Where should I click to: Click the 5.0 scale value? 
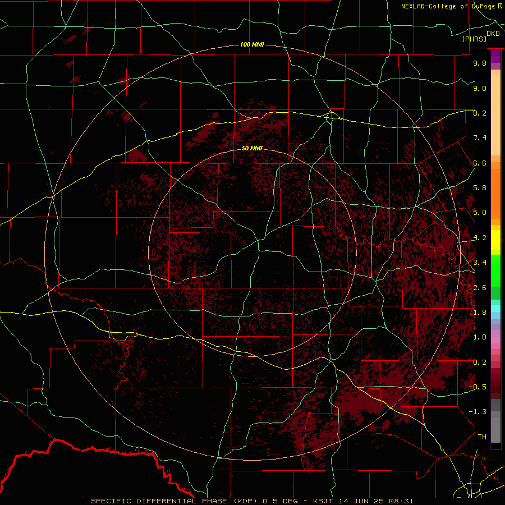click(480, 213)
